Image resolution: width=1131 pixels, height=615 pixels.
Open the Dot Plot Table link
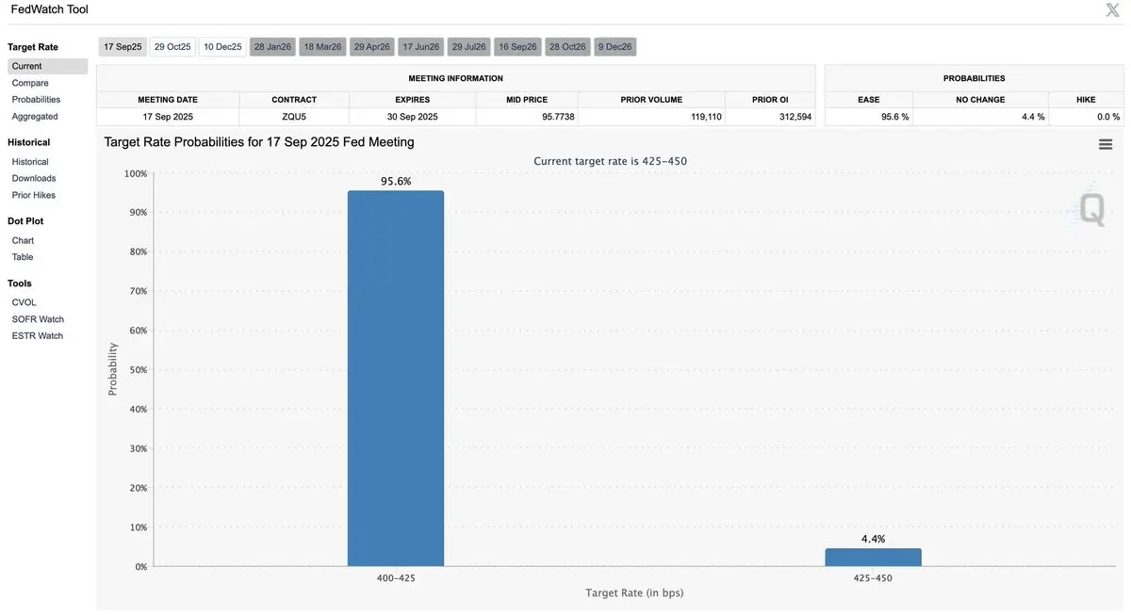point(23,257)
